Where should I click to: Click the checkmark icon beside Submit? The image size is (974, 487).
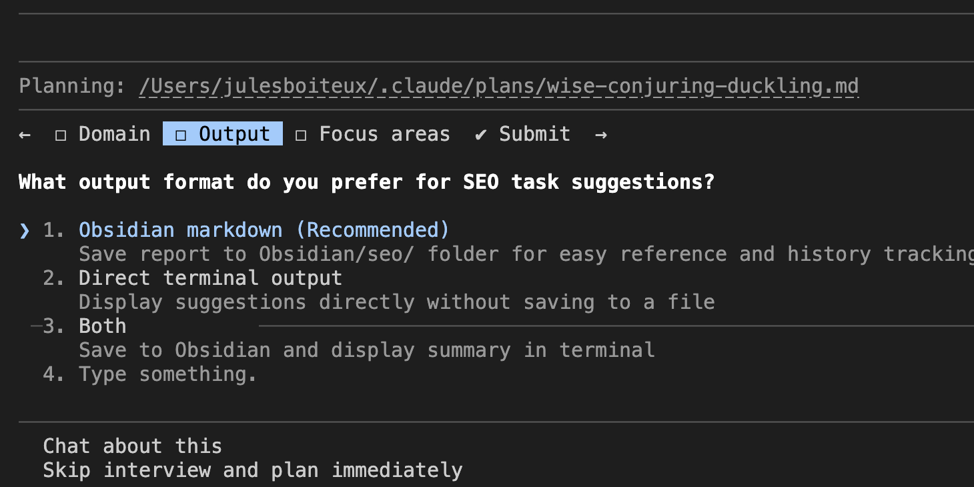pos(480,134)
